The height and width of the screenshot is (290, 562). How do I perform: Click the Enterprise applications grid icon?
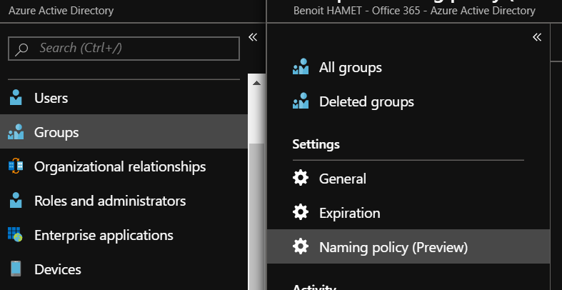tap(16, 235)
